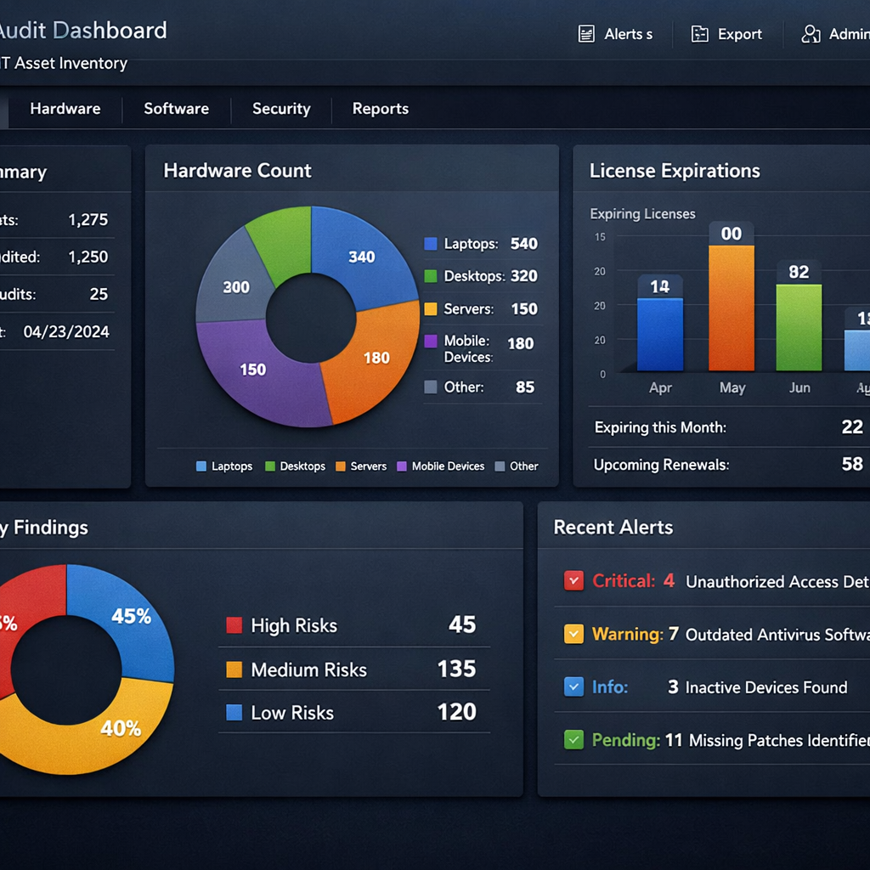Switch to the Software tab

click(177, 109)
